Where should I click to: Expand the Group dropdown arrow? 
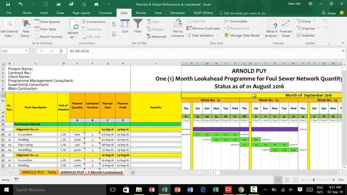[x=314, y=22]
